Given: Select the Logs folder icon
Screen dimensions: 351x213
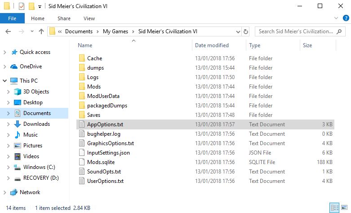Looking at the screenshot, I should coord(82,77).
